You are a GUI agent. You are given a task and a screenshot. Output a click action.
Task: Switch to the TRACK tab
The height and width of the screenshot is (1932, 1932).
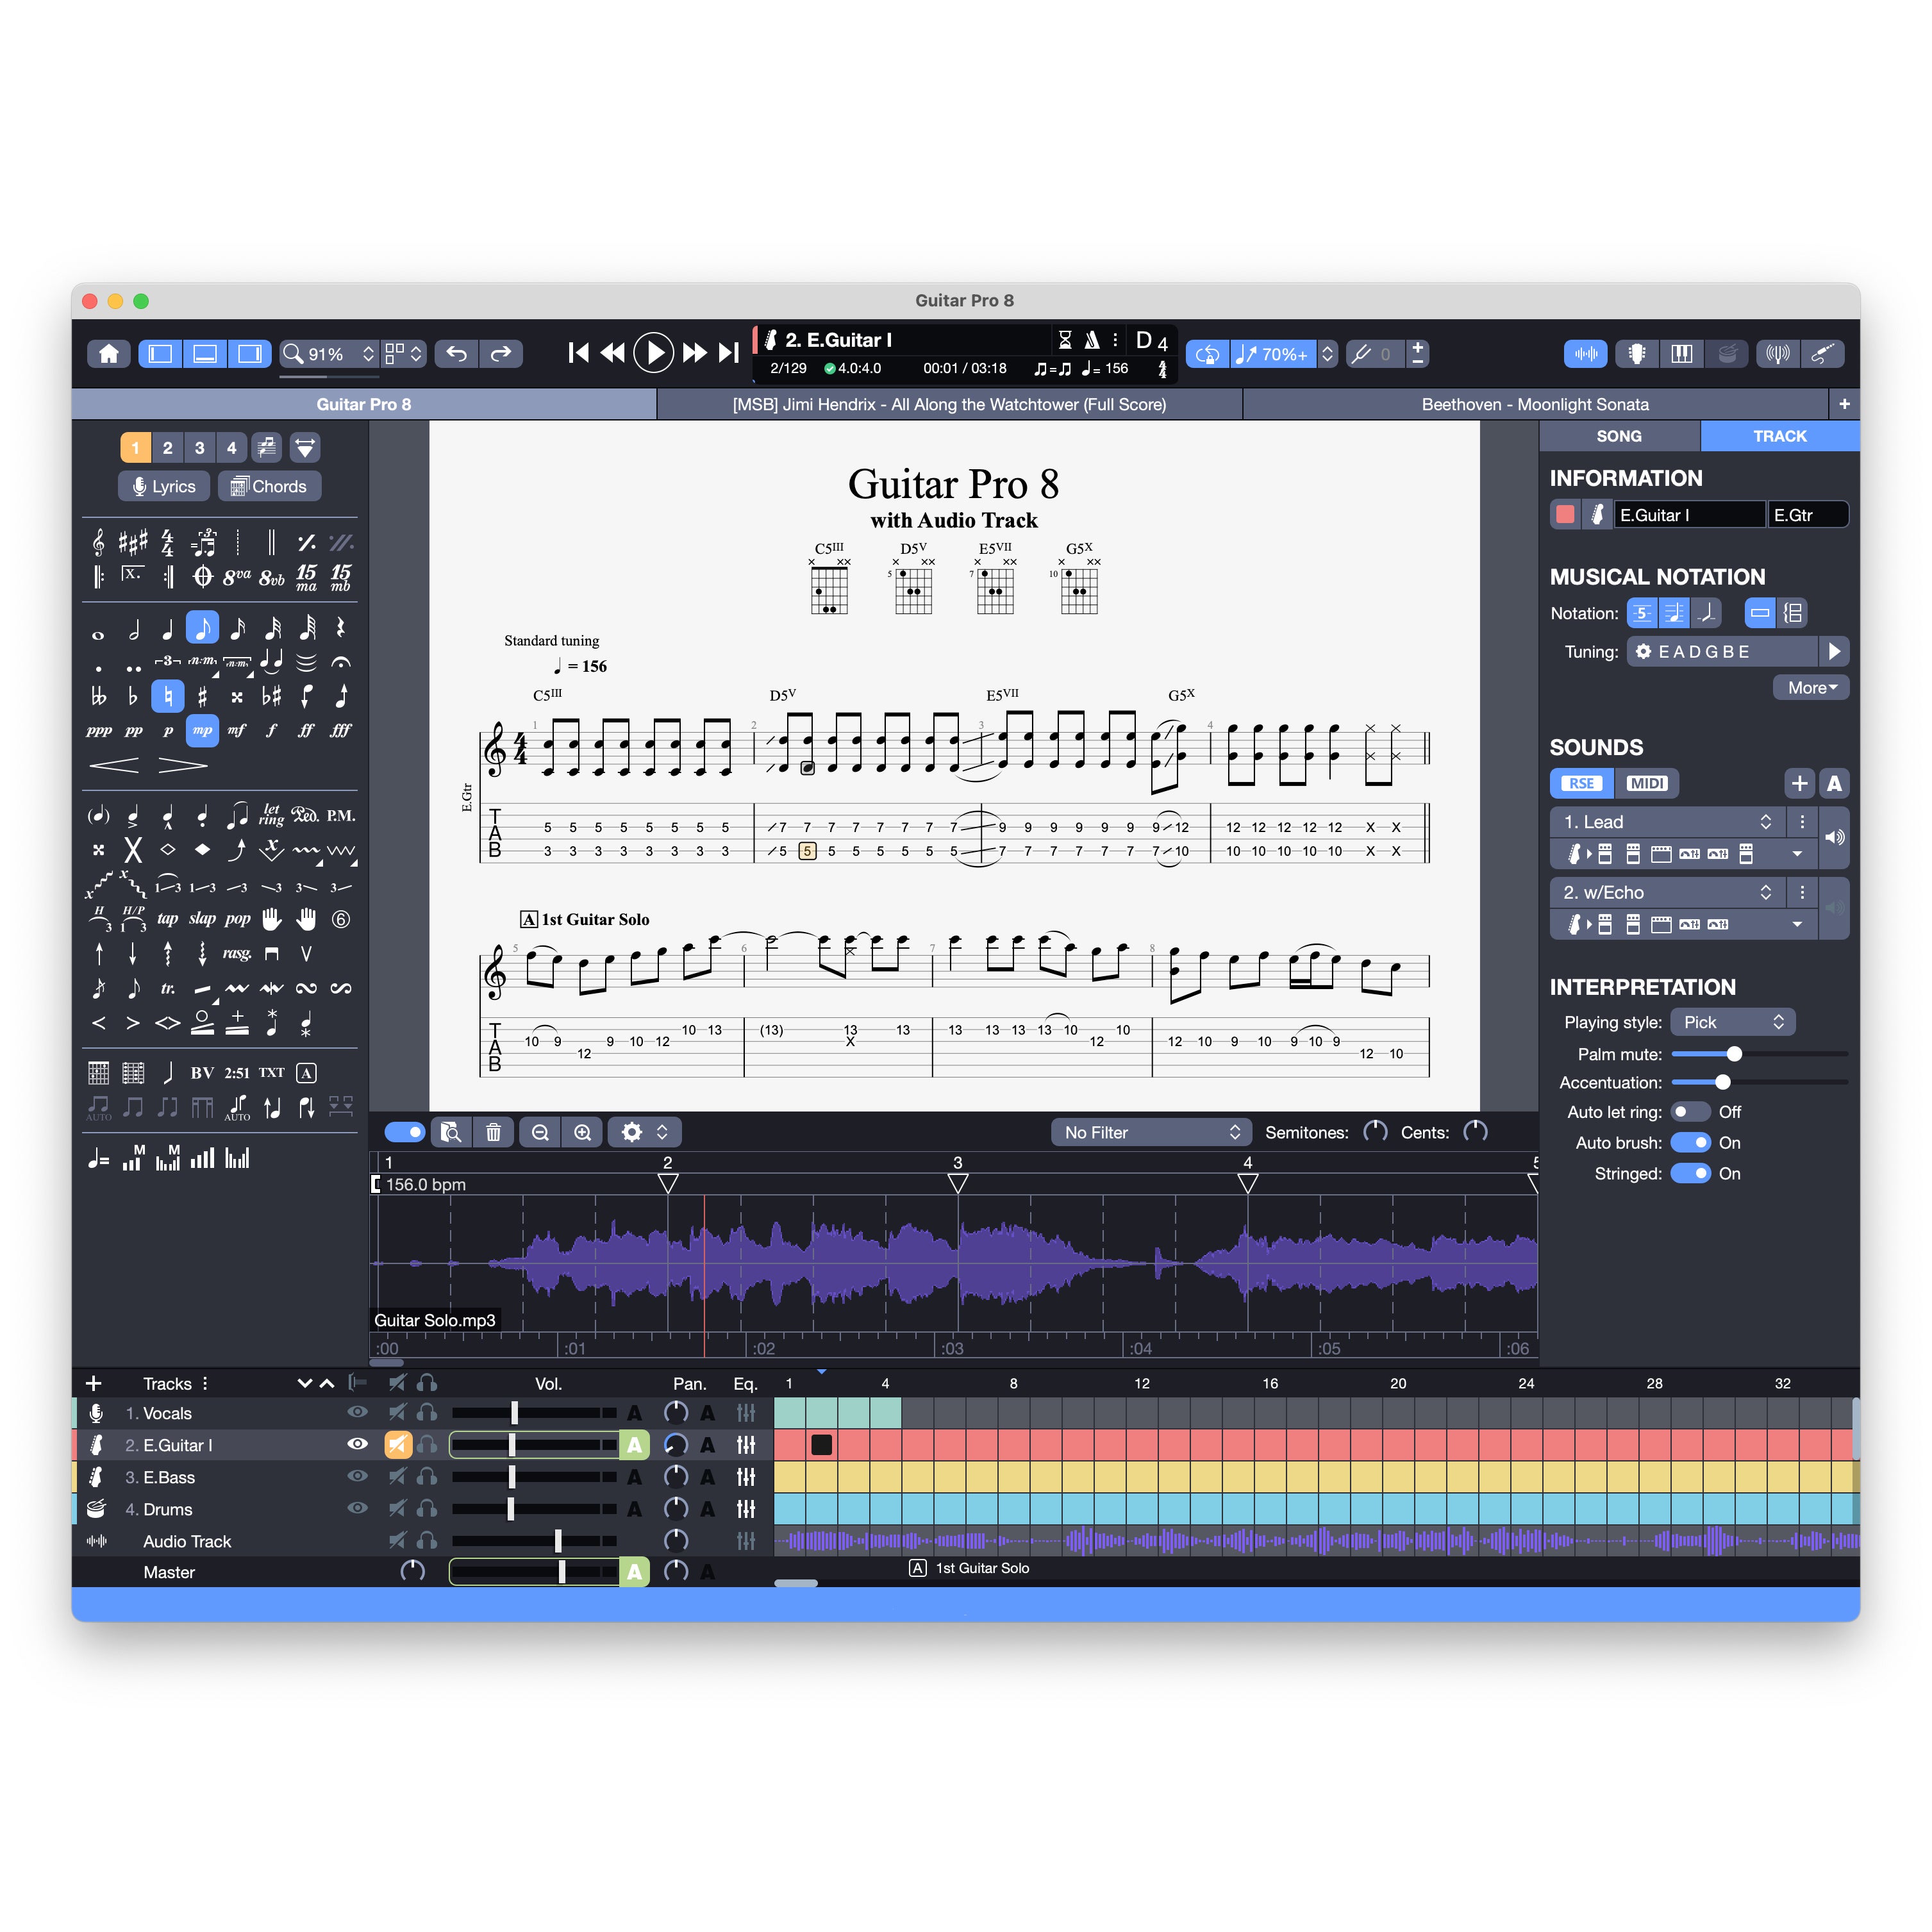[x=1779, y=436]
